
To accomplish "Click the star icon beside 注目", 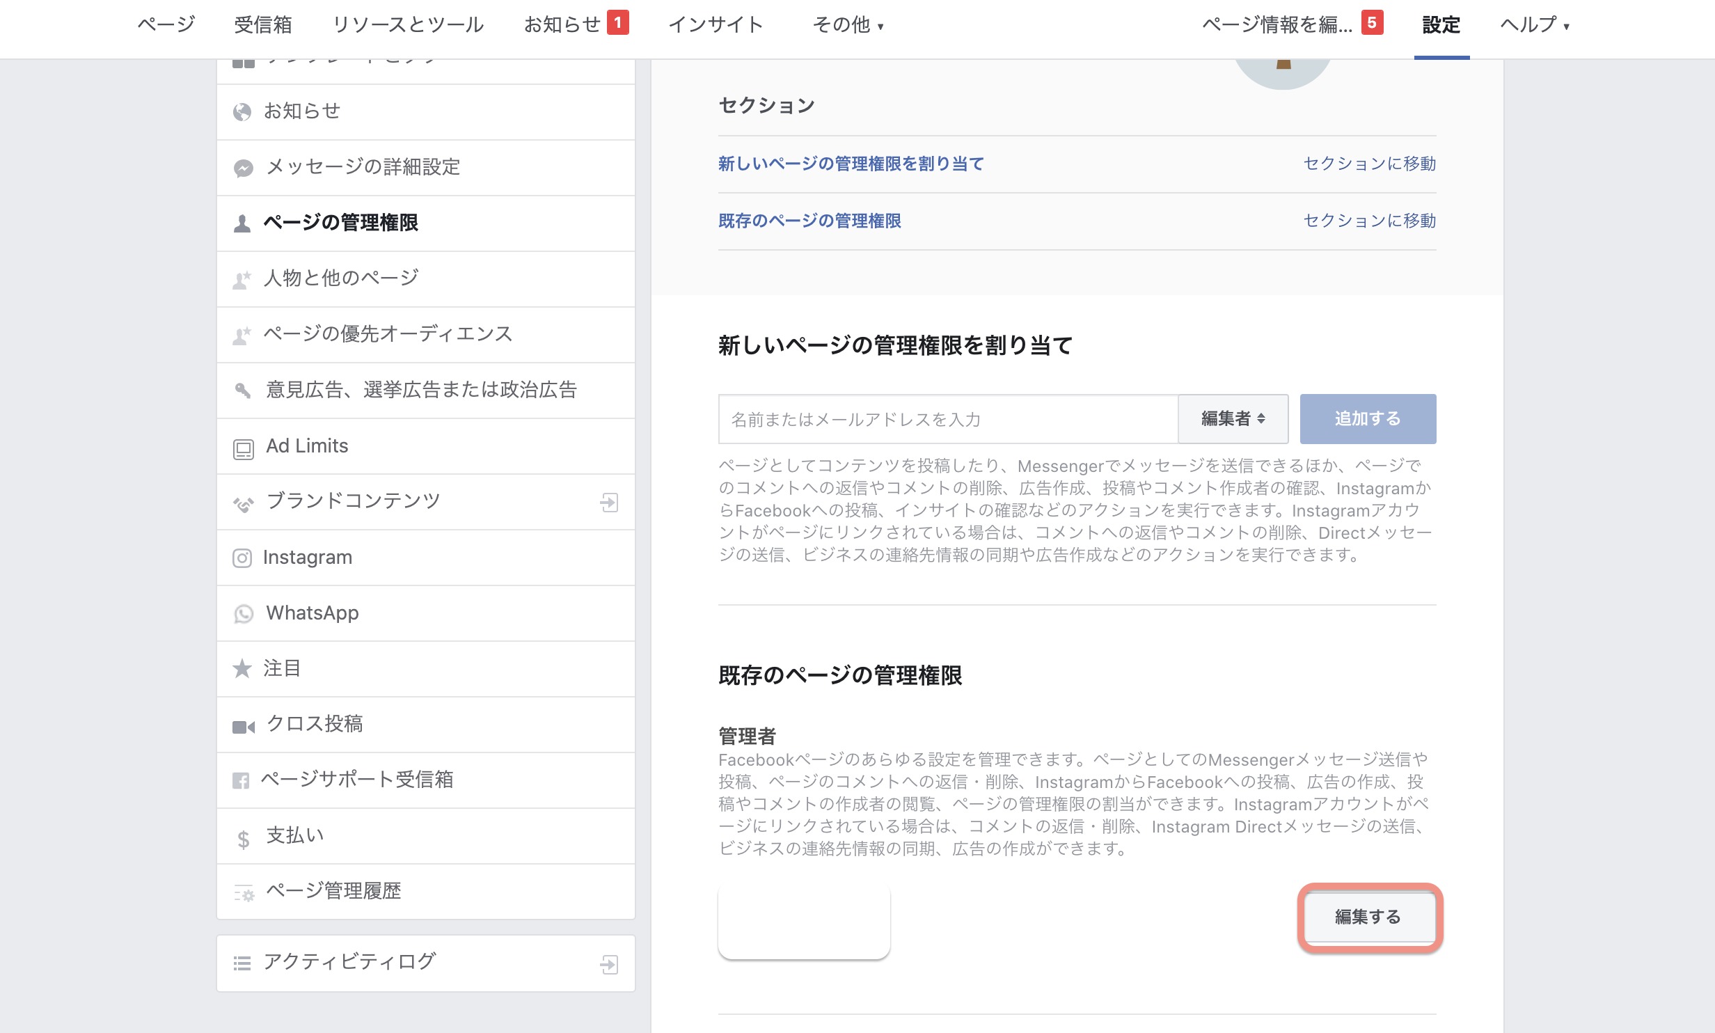I will [242, 669].
